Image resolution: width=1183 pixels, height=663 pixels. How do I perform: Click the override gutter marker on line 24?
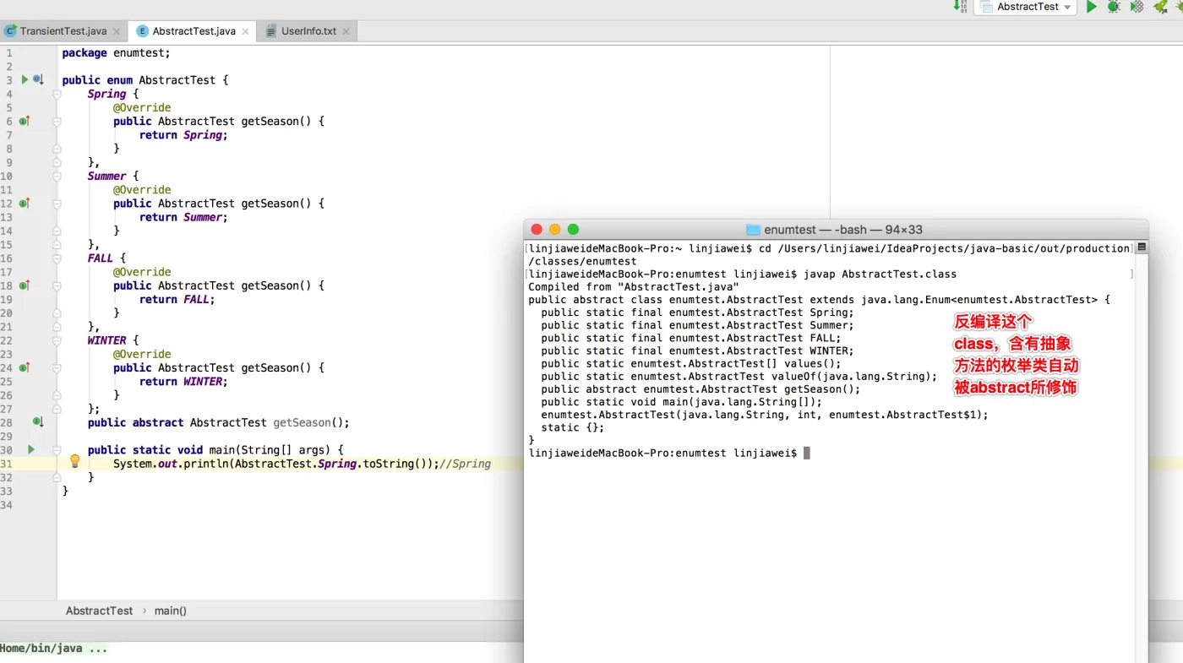tap(25, 367)
